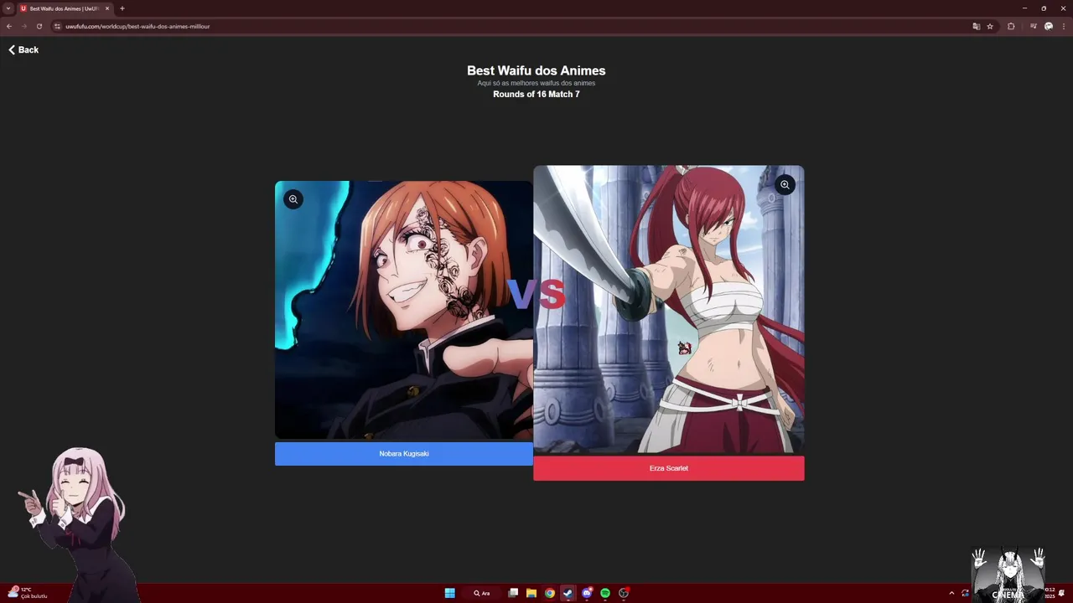Bookmark this page with the star icon
The image size is (1073, 603).
(x=990, y=26)
